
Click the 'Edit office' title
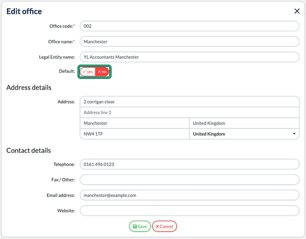(24, 11)
